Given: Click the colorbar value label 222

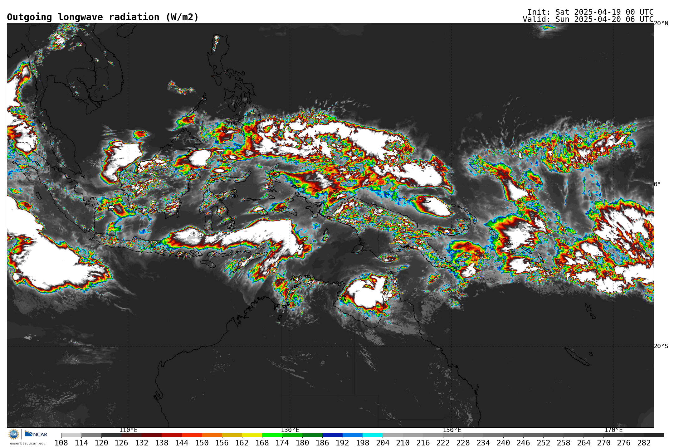Looking at the screenshot, I should pos(443,443).
